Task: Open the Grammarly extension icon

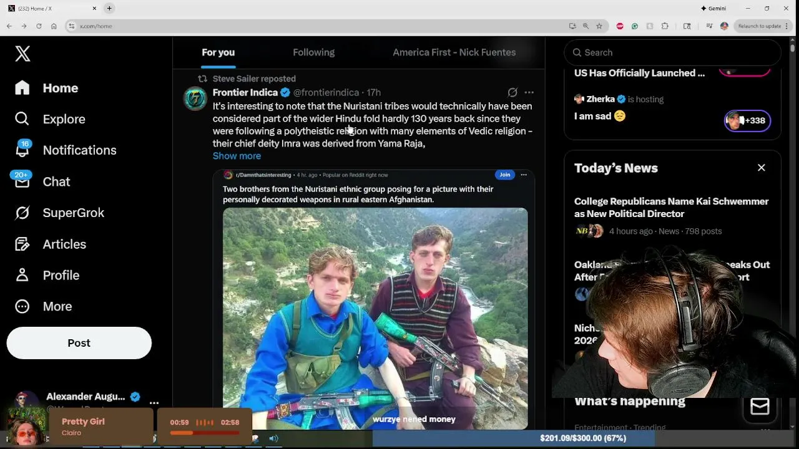Action: tap(635, 26)
